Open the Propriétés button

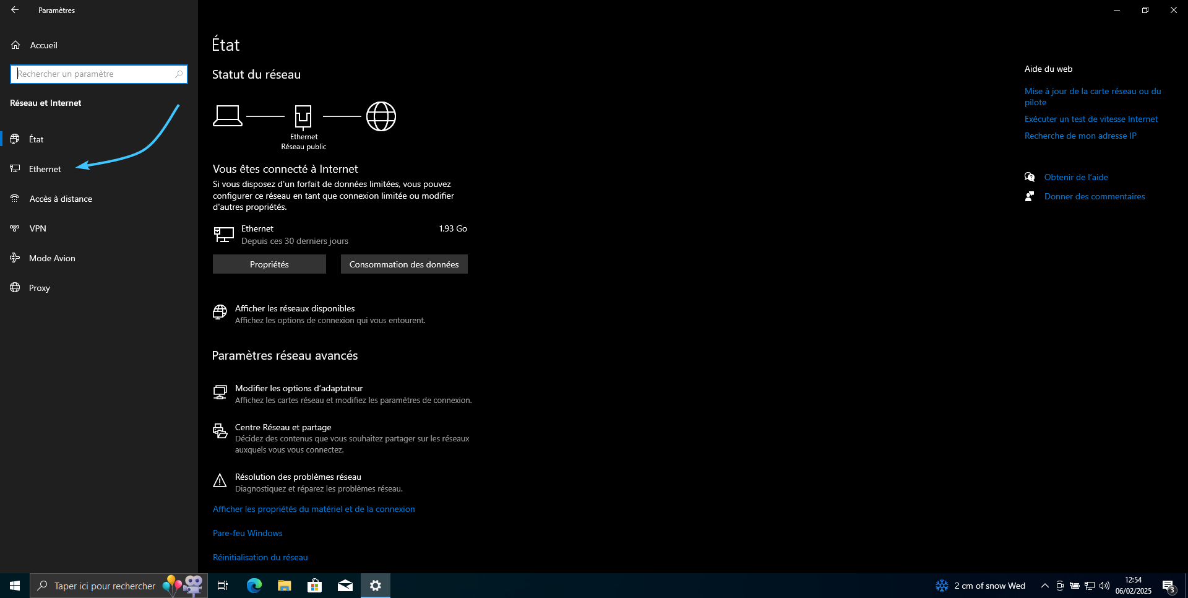pos(269,264)
